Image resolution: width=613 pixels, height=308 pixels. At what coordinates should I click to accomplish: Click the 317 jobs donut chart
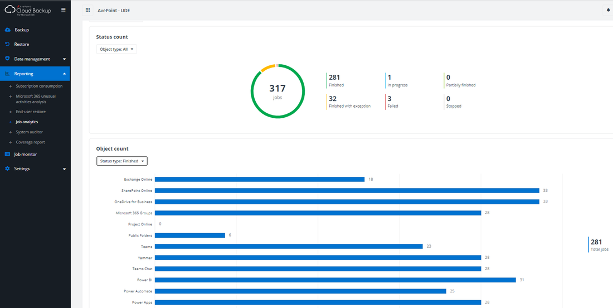278,91
